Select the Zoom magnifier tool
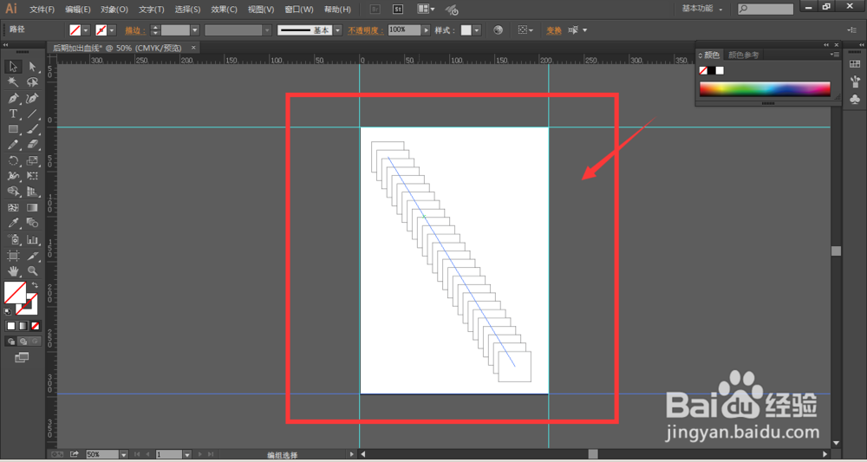The image size is (867, 462). pos(33,271)
